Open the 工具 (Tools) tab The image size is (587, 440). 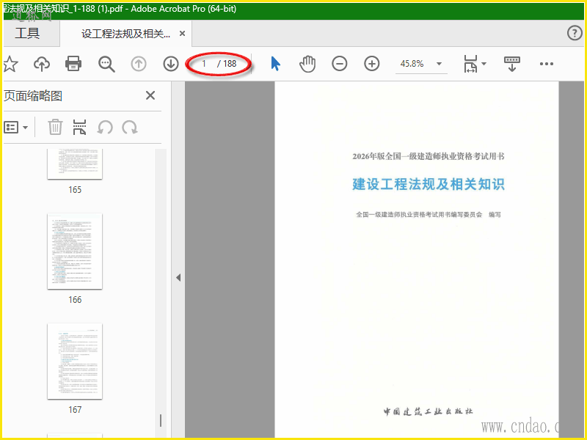point(27,33)
